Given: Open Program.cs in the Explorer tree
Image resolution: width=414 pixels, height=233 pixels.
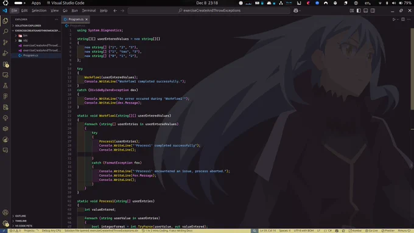Looking at the screenshot, I should pyautogui.click(x=36, y=55).
